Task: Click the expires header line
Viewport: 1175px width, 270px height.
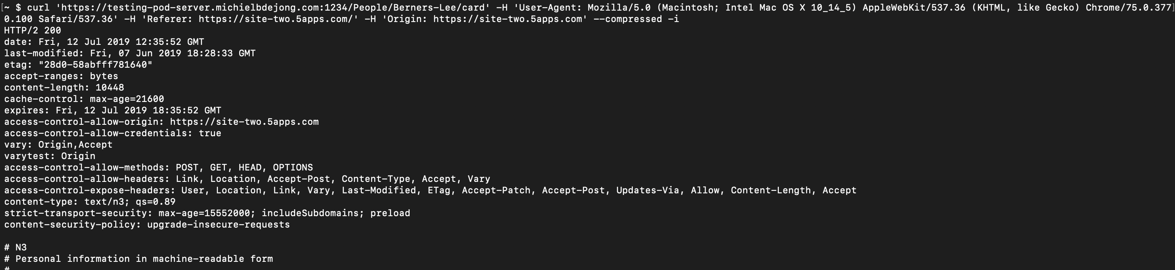Action: click(x=113, y=110)
